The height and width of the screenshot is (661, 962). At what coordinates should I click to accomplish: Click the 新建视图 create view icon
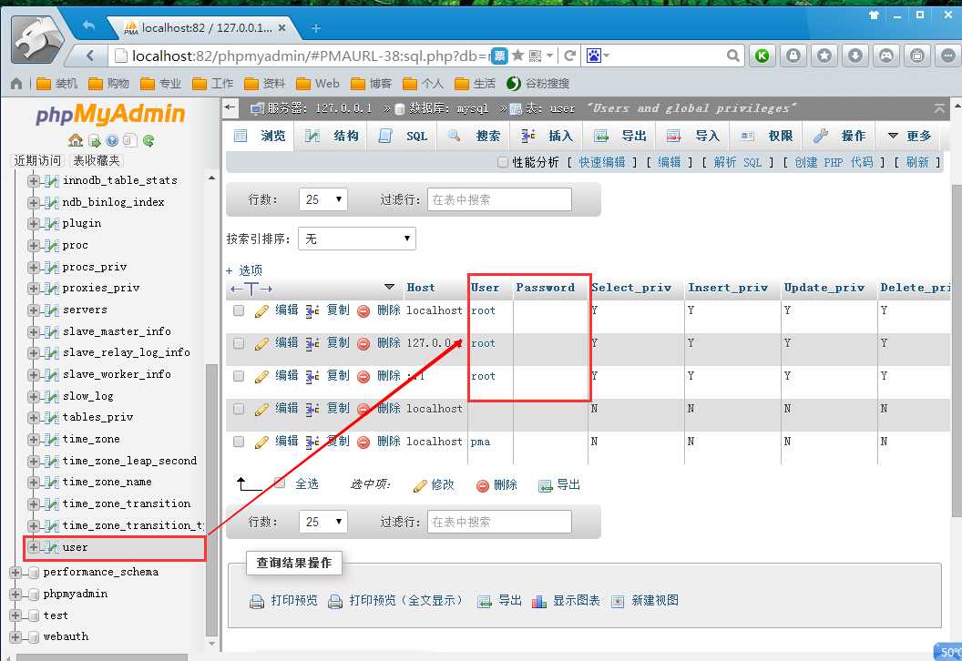point(619,601)
